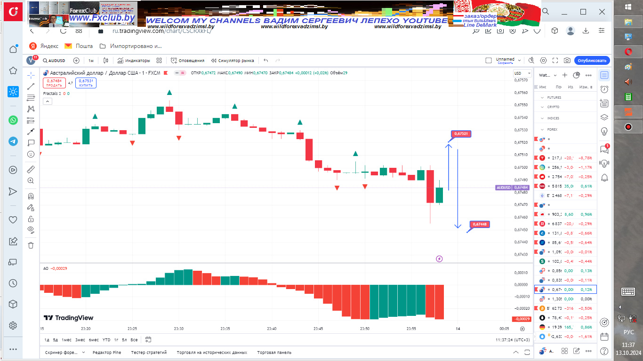The image size is (643, 361).
Task: Open the Тестер стратегий tab
Action: (x=149, y=353)
